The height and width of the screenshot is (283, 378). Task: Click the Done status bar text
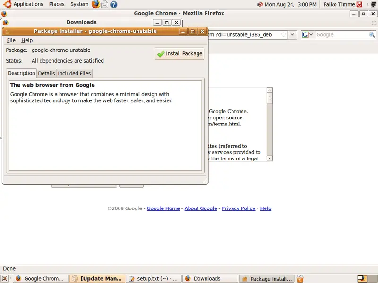[9, 268]
